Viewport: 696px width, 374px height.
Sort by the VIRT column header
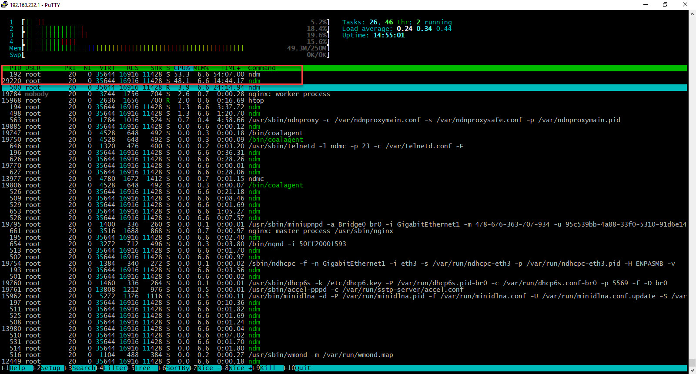click(107, 68)
